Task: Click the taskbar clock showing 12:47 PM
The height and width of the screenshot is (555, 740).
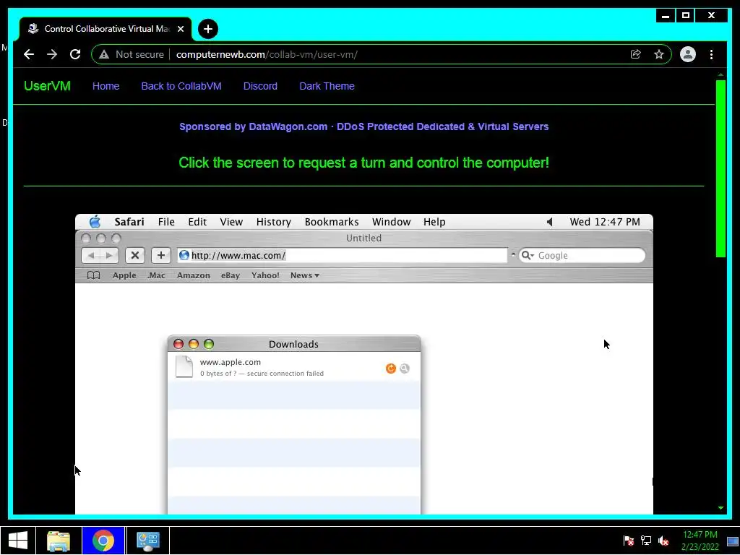Action: (700, 541)
